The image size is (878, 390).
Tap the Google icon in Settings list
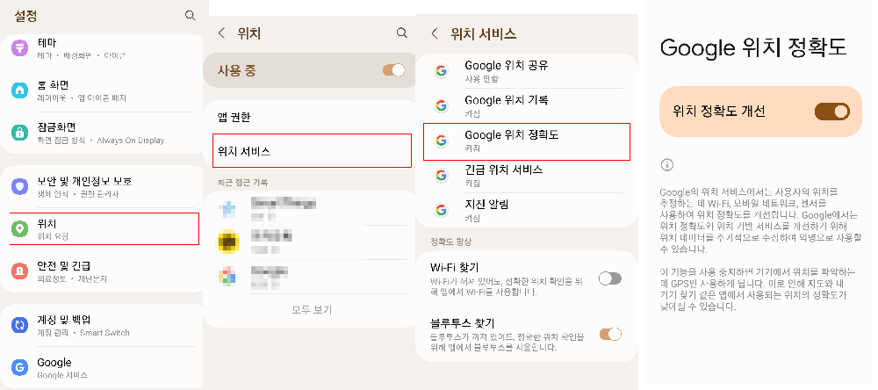tap(19, 367)
